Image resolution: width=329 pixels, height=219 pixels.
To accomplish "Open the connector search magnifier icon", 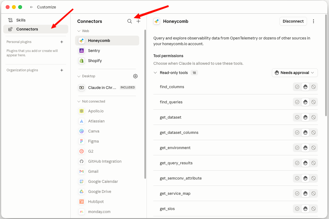I will coord(130,21).
